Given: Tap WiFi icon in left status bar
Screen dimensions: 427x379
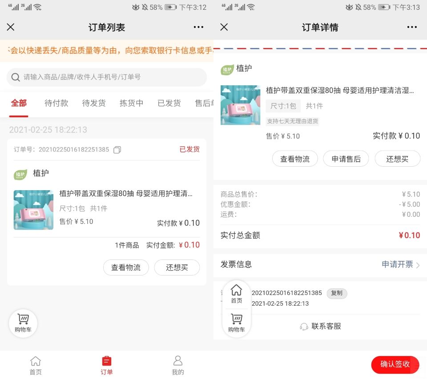Looking at the screenshot, I should click(37, 7).
